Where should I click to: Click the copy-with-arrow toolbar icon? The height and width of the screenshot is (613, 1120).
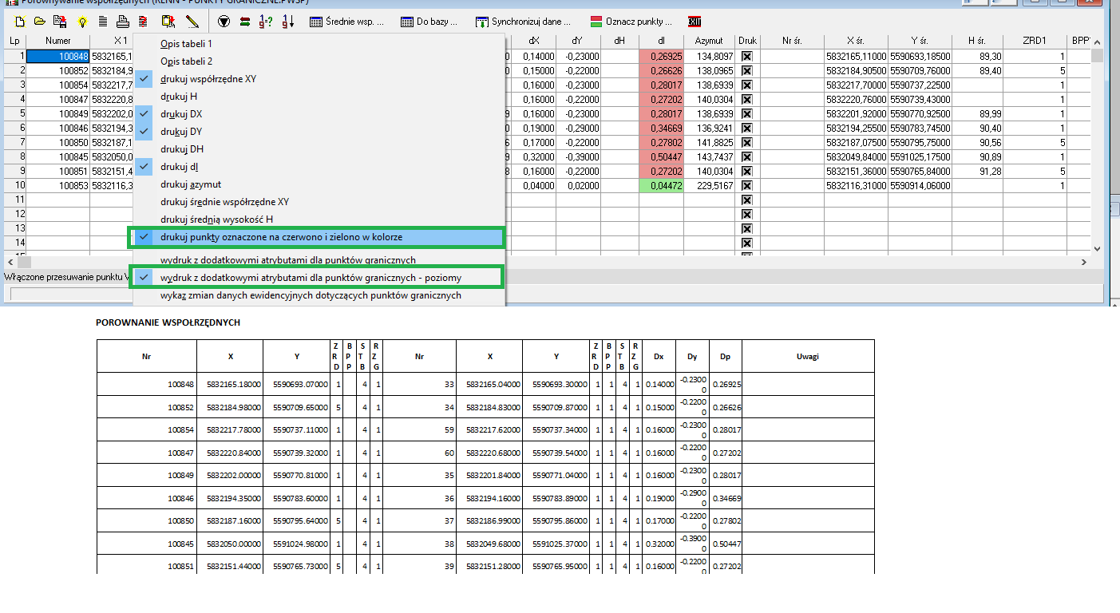click(x=168, y=22)
